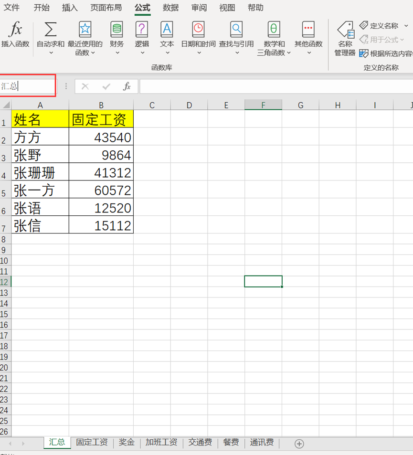Click the AutoSum (自动求和) sigma icon
Screen dimensions: 413x455
point(50,30)
